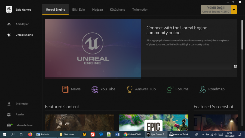Click the Epic Games taskbar button
The width and height of the screenshot is (245, 138).
pos(156,134)
